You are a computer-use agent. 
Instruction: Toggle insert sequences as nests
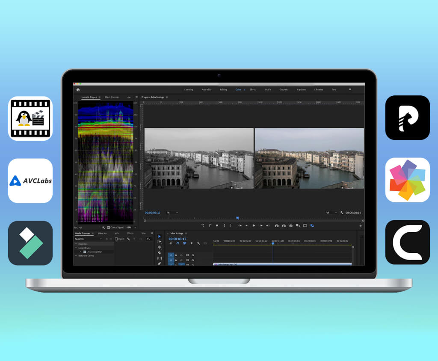[171, 243]
